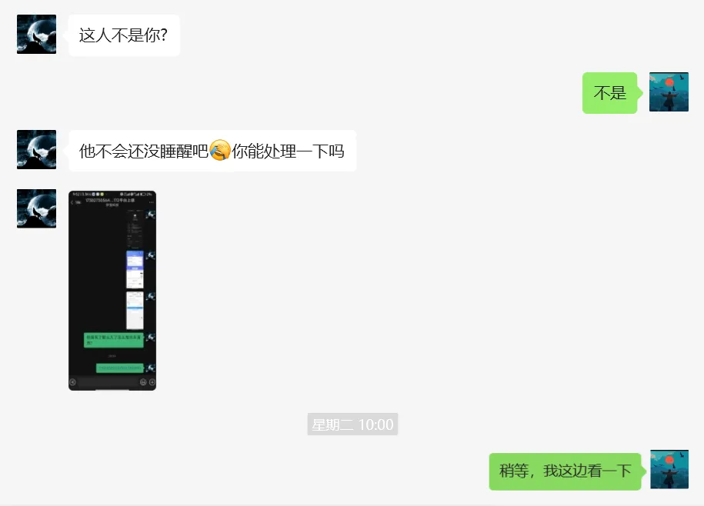Click the plus icon at screenshot's bottom-right
Viewport: 704px width, 506px height.
coord(152,382)
